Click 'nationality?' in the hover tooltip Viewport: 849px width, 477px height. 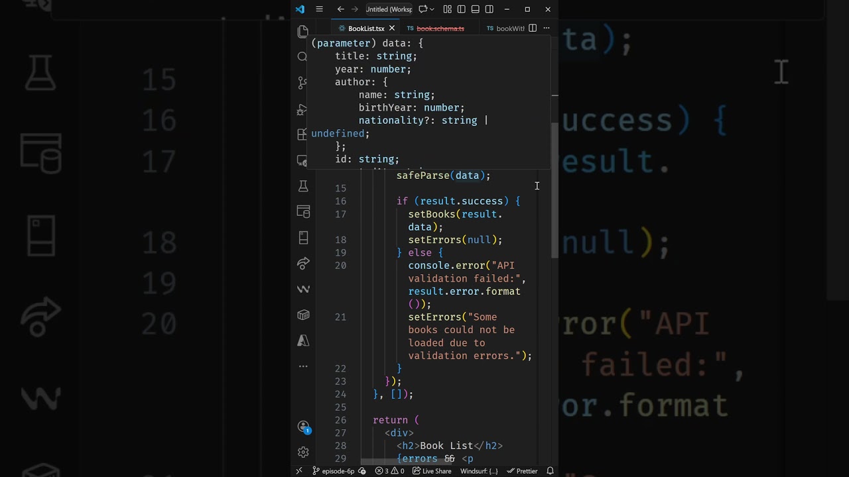394,121
